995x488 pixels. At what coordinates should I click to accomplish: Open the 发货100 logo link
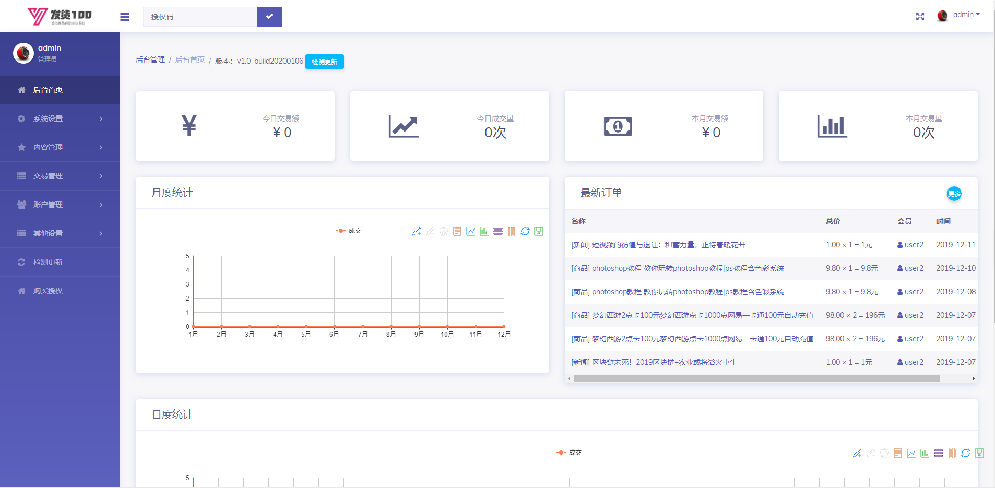[60, 17]
